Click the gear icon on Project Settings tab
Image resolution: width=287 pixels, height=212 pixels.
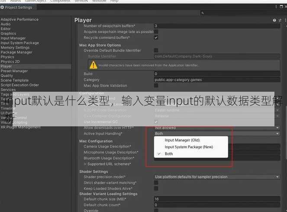(x=2, y=7)
